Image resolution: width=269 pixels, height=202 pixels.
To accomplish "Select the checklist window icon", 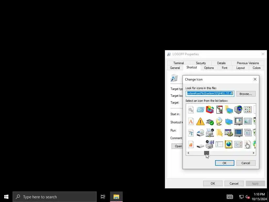I will point(219,144).
